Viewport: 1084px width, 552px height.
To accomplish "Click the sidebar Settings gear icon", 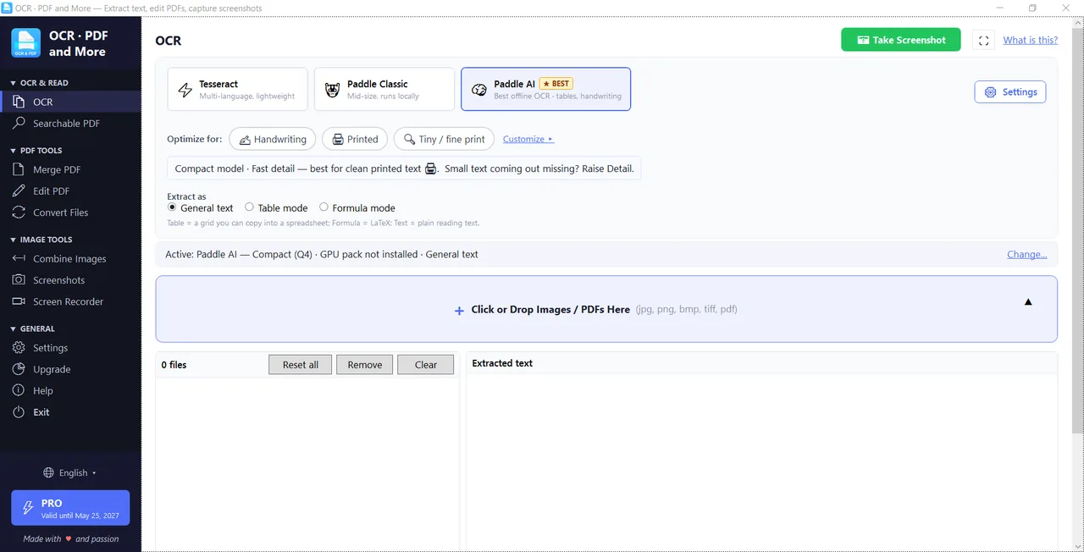I will (19, 348).
